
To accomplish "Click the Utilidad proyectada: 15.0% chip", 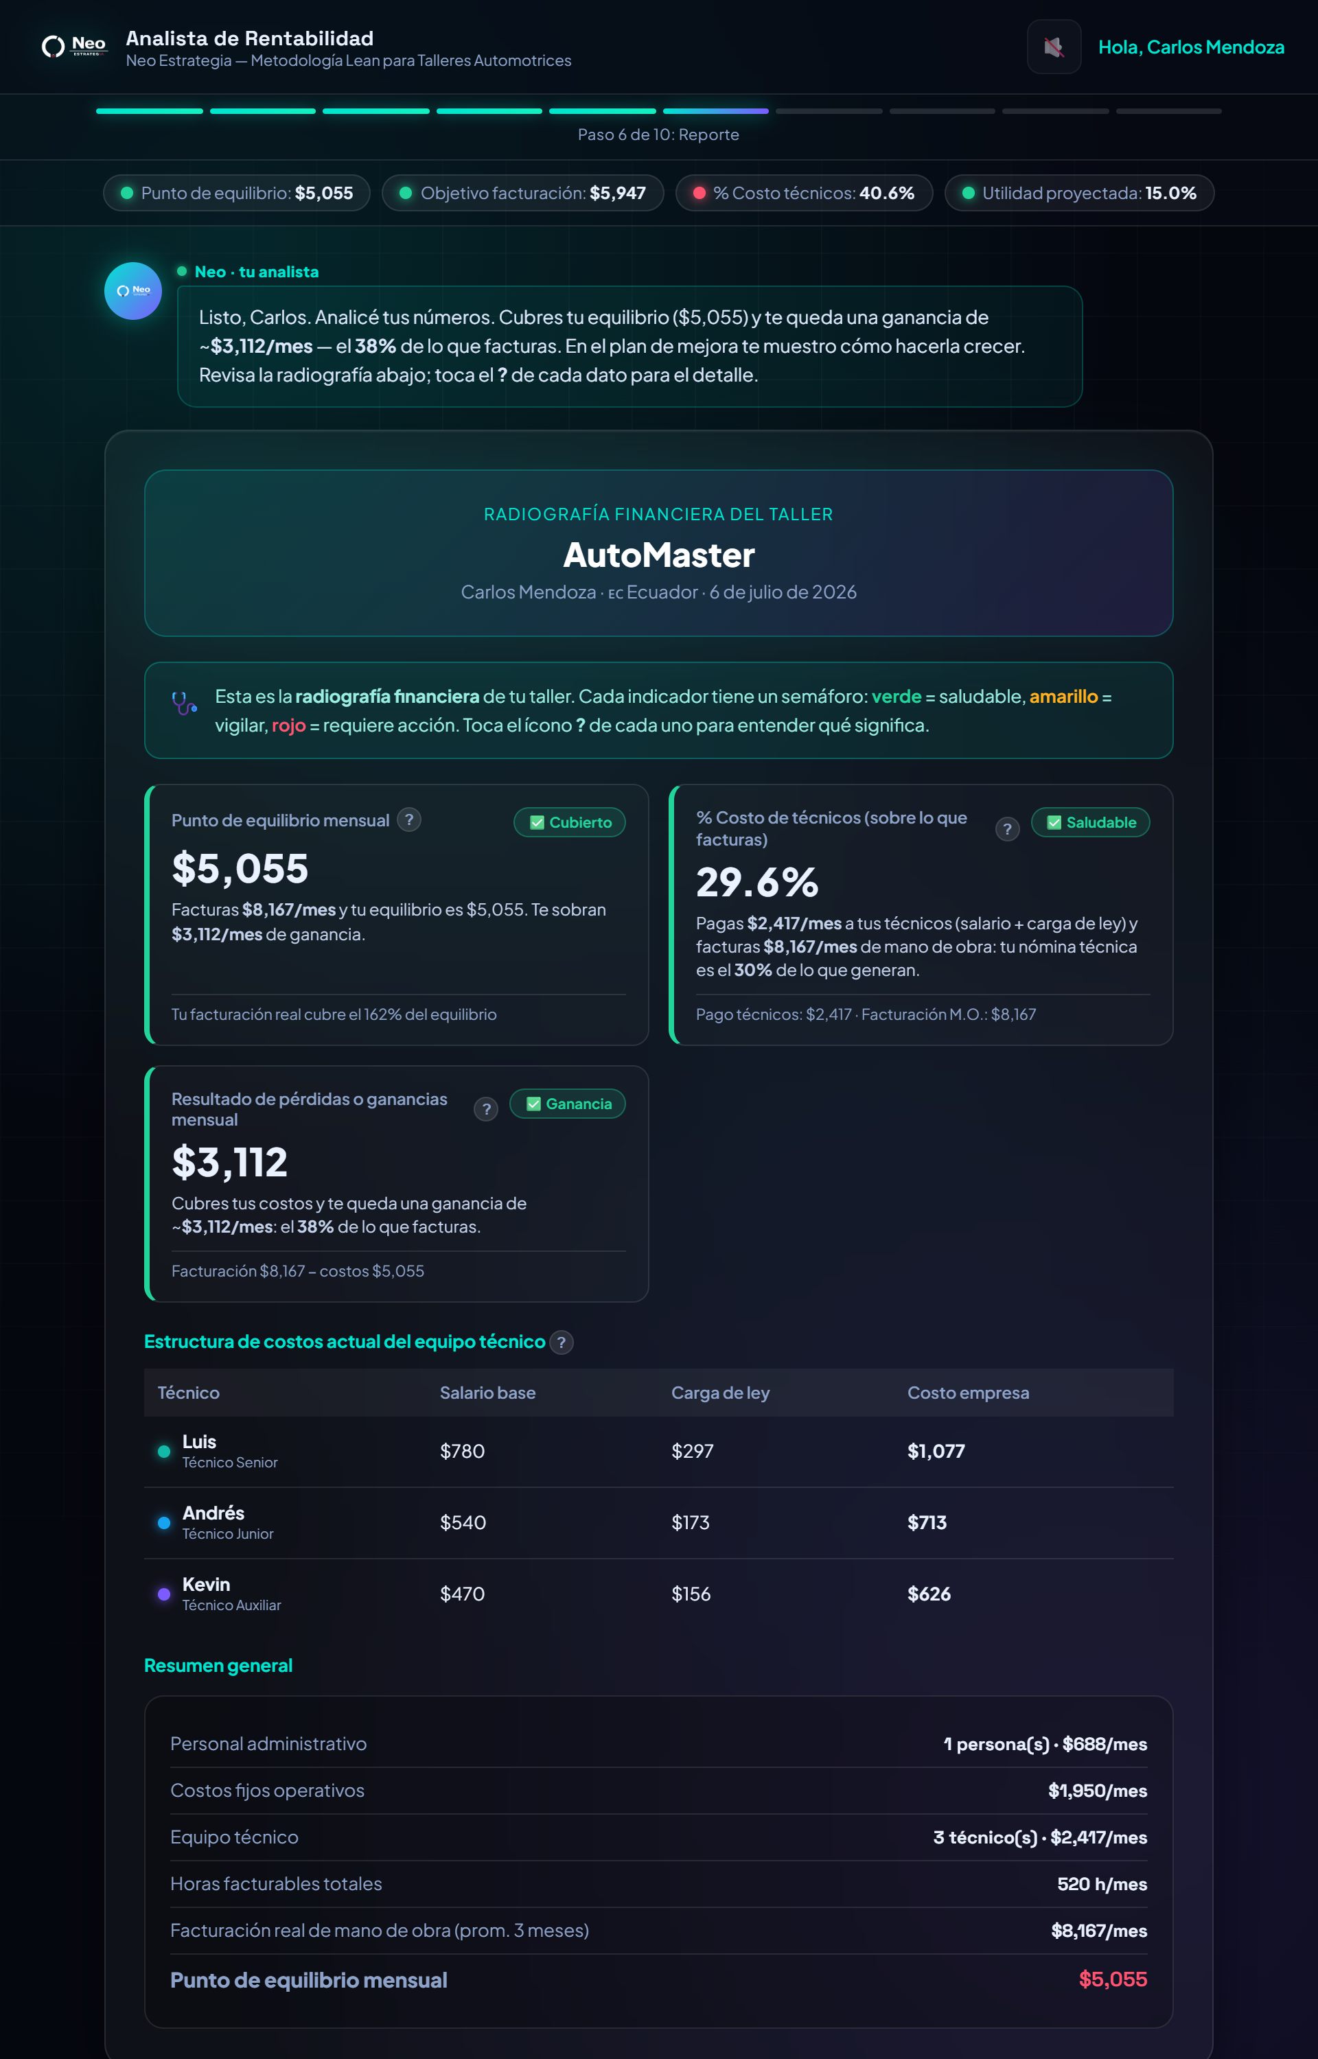I will coord(1079,192).
